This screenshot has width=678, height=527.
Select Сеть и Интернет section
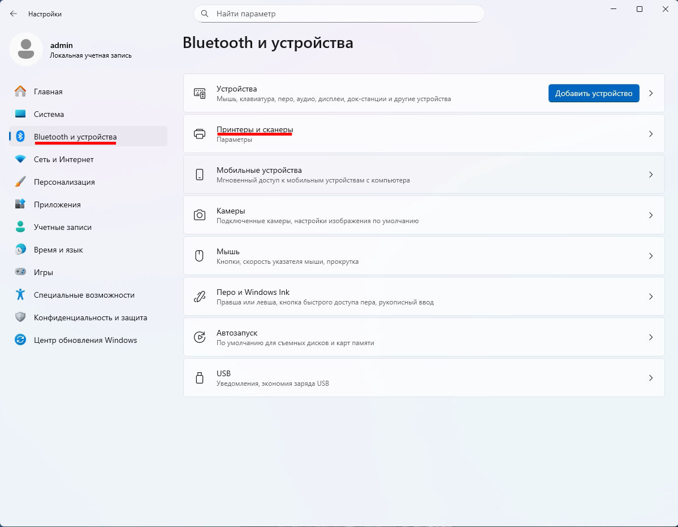[x=88, y=159]
